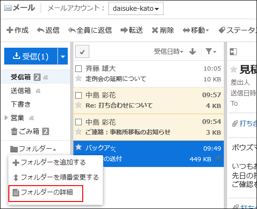This screenshot has height=209, width=257.
Task: Star the 定例会の延期について mail
Action: tap(79, 78)
